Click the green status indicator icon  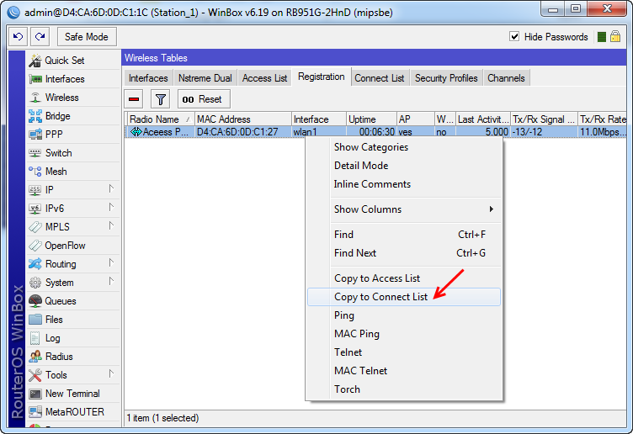[x=602, y=37]
